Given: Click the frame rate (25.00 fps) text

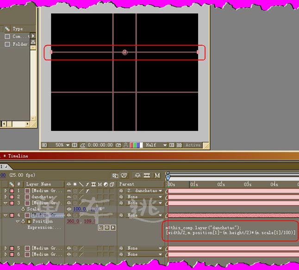Looking at the screenshot, I should coord(22,175).
